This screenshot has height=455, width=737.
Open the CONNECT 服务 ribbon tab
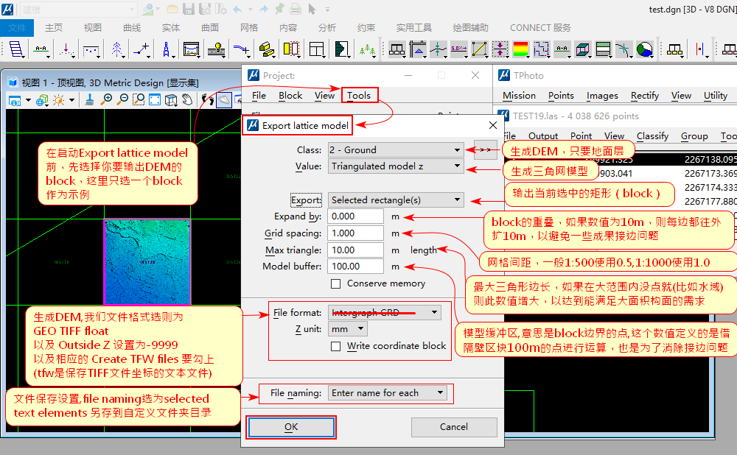coord(540,28)
